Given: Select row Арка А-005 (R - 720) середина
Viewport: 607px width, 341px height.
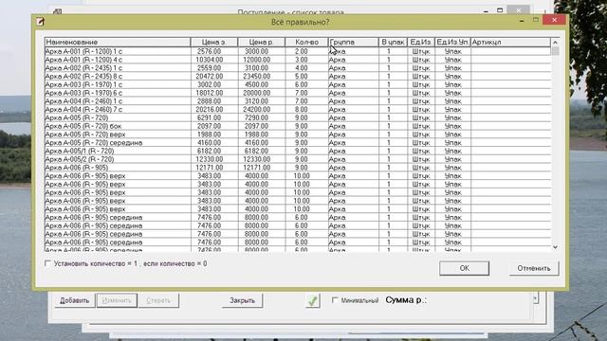Looking at the screenshot, I should [x=297, y=143].
